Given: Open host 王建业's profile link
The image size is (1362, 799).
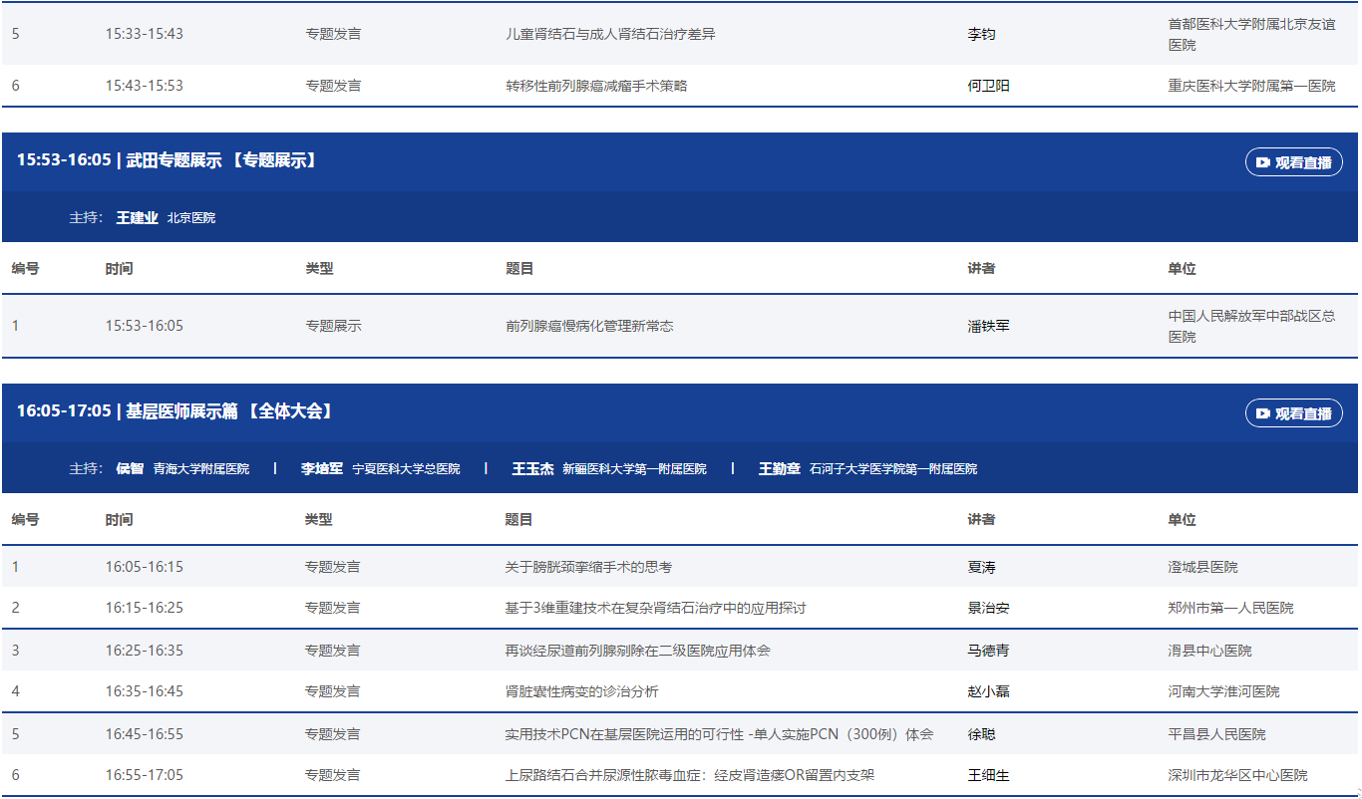Looking at the screenshot, I should [x=137, y=217].
